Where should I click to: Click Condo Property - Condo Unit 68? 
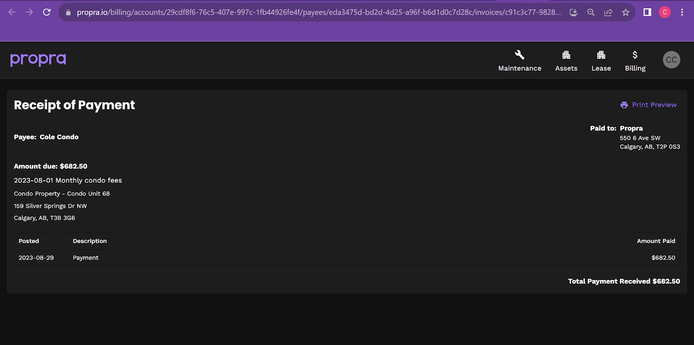[62, 194]
